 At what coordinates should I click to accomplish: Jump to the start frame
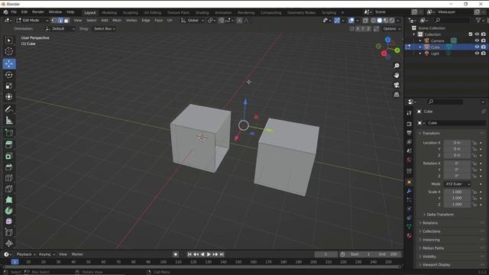click(189, 254)
